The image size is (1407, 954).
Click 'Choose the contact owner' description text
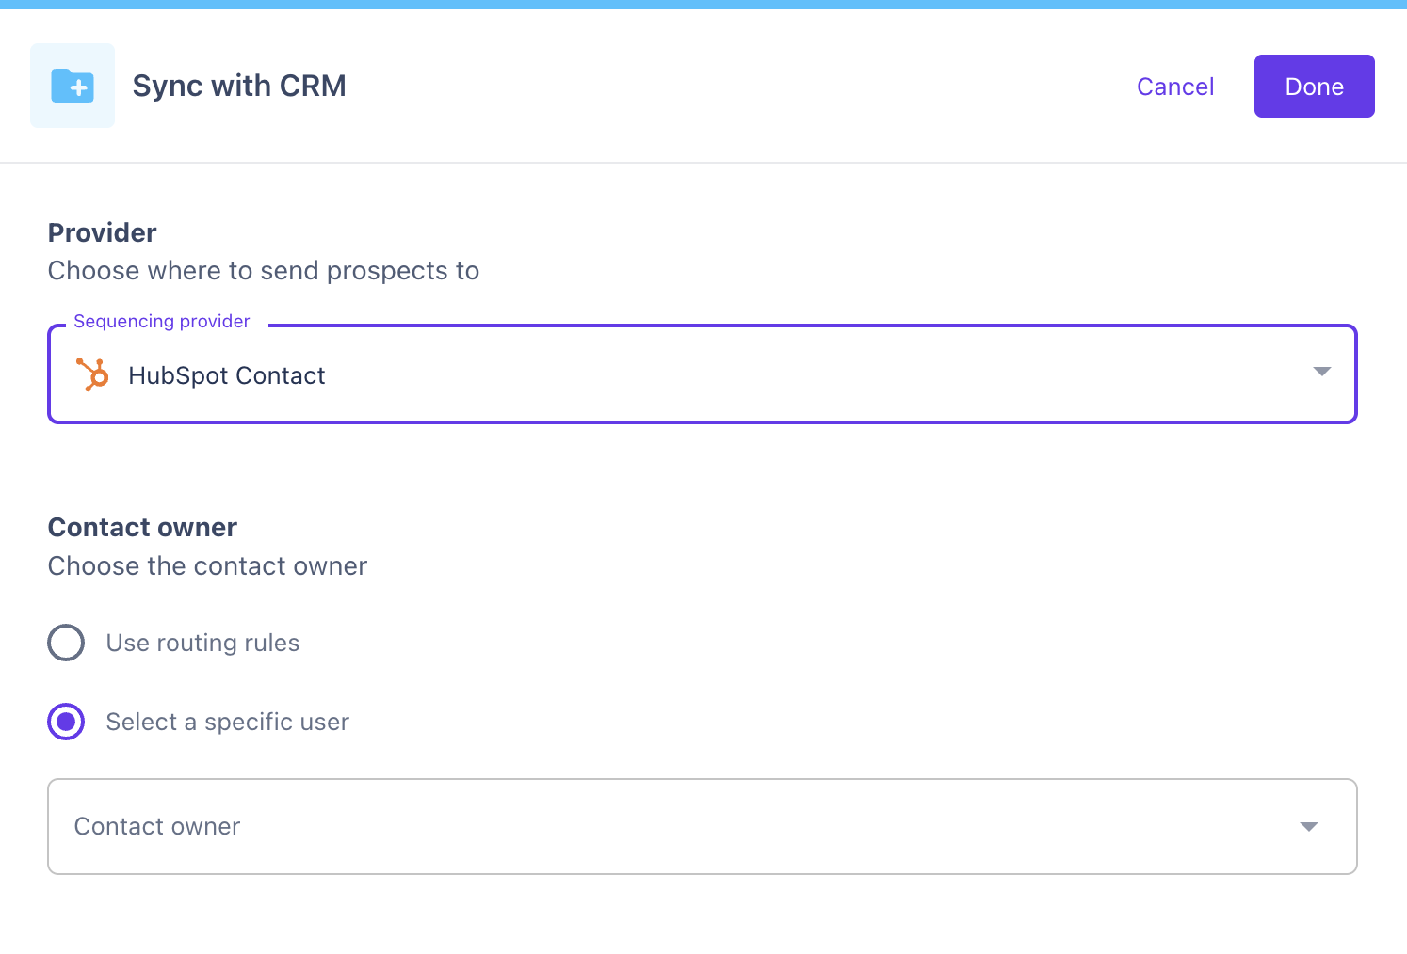[207, 566]
